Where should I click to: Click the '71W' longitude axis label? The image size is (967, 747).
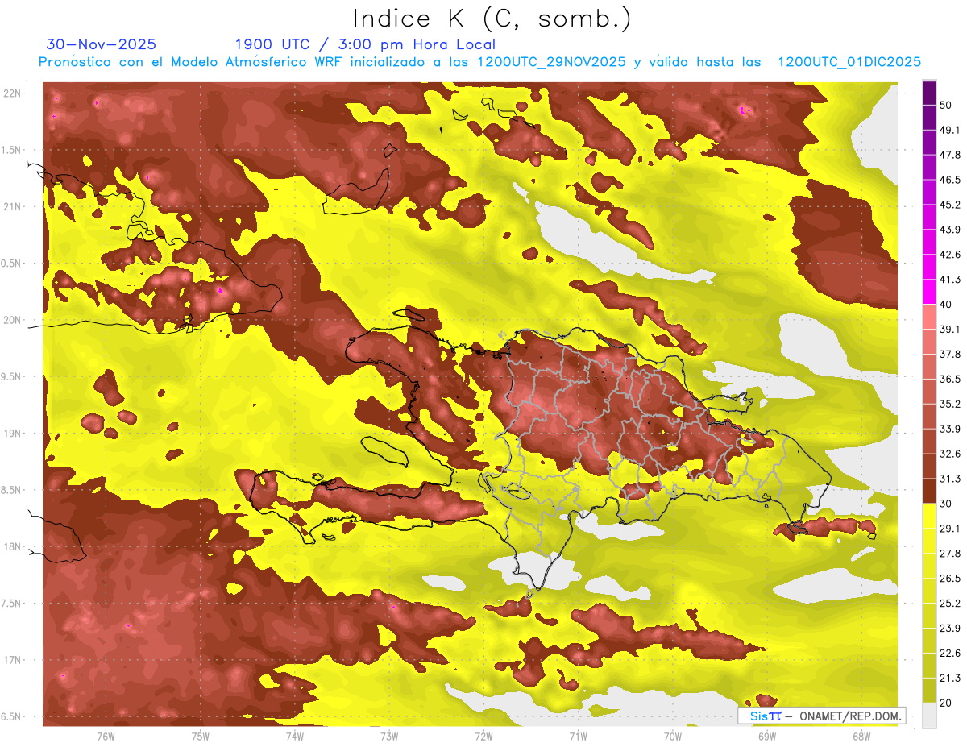(x=578, y=737)
